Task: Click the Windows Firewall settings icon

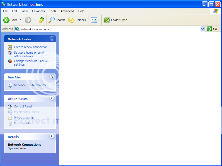Action: (x=10, y=61)
